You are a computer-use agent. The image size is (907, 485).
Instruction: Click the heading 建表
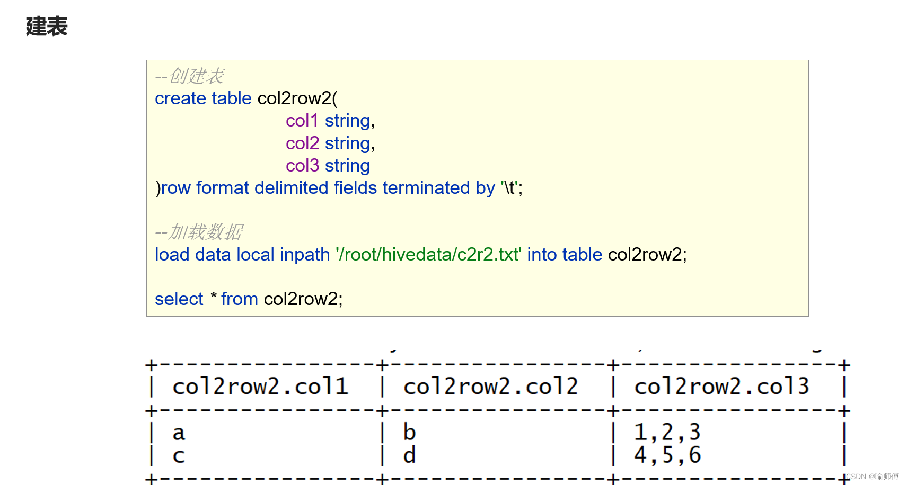click(47, 26)
